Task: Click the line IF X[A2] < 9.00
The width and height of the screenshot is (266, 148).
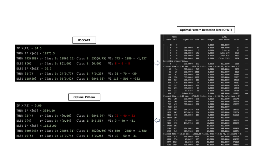Action: pos(29,106)
